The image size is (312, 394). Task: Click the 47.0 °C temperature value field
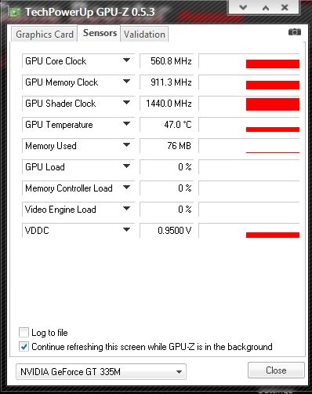pyautogui.click(x=167, y=125)
